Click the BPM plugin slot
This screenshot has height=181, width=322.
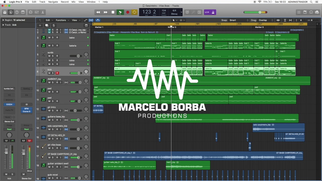click(26, 109)
